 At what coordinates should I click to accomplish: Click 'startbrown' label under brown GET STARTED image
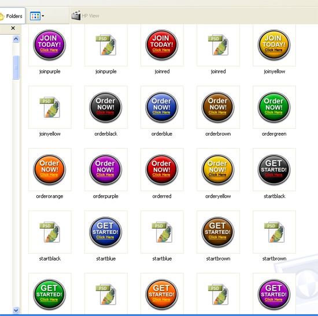coord(218,259)
